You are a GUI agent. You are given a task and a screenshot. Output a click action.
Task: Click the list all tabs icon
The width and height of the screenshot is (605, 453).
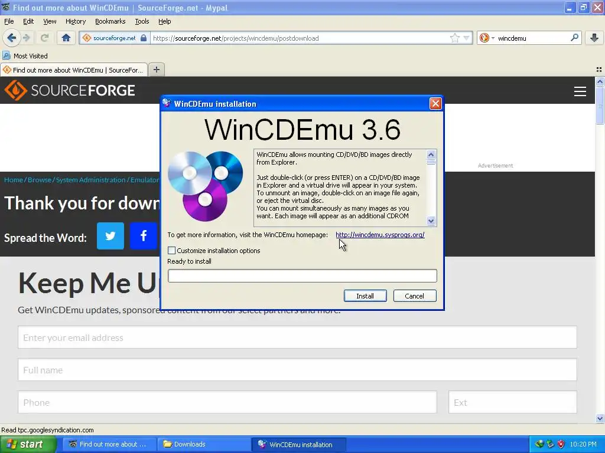[599, 70]
